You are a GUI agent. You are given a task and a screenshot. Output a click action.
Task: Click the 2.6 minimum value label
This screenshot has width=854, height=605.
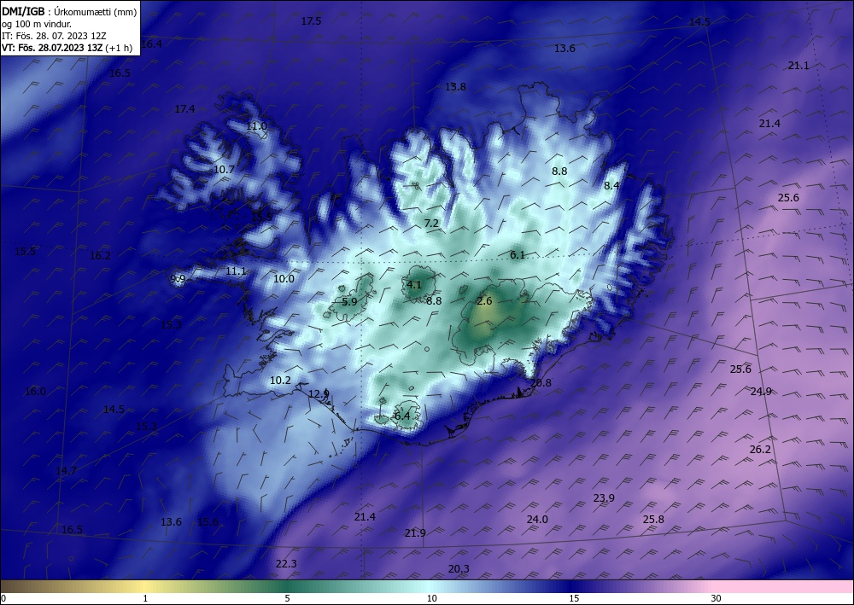coord(484,301)
